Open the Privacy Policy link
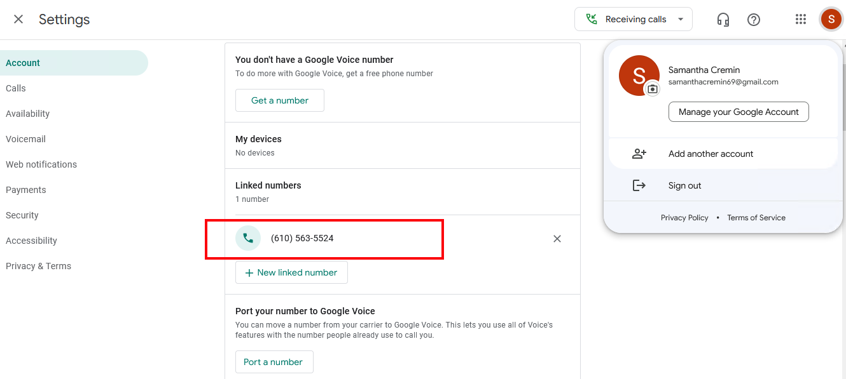Image resolution: width=846 pixels, height=379 pixels. pyautogui.click(x=684, y=218)
